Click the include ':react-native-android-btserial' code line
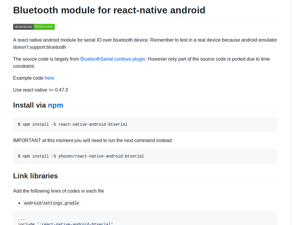Screen dimensions: 296x225 pos(65,224)
